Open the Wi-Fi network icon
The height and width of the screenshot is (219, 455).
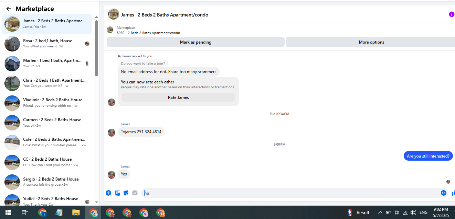(x=405, y=212)
